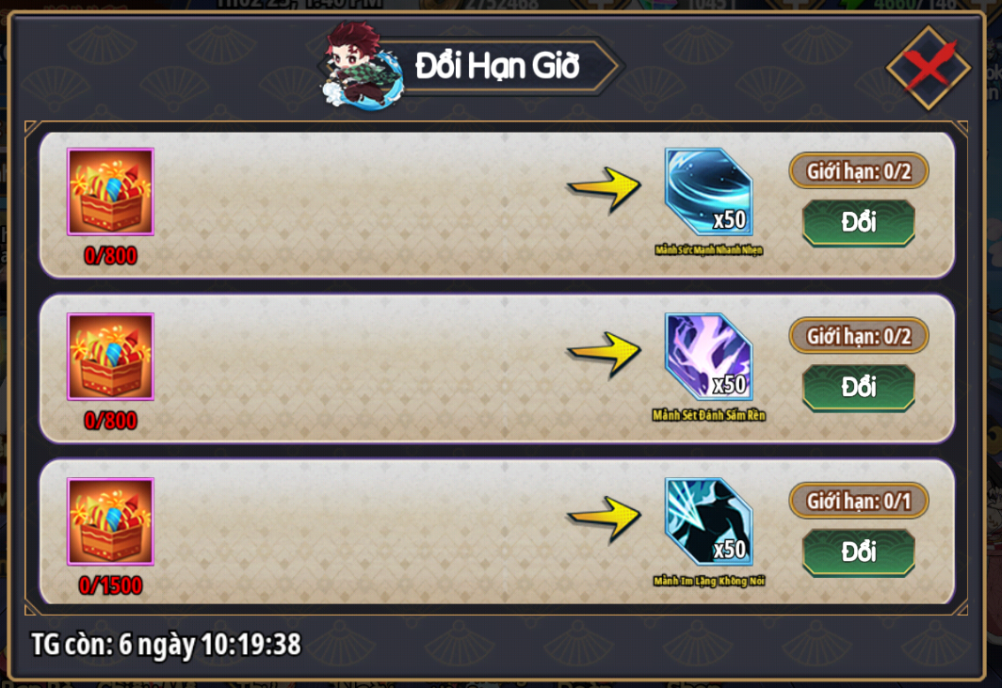Click the Đổi button for Mảnh Sức Mạnh Nhanh Nhẹn
The height and width of the screenshot is (688, 1002).
coord(858,223)
